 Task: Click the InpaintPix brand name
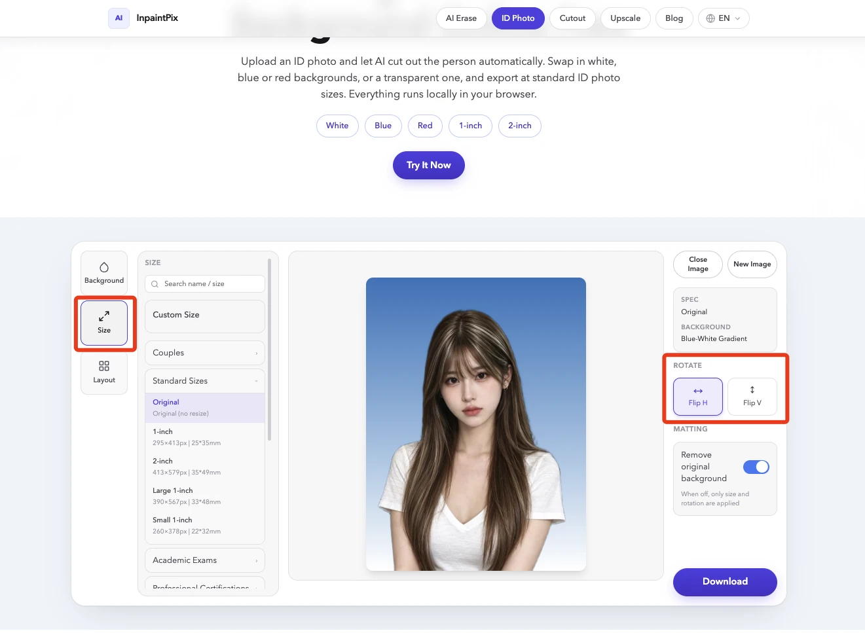[x=157, y=18]
